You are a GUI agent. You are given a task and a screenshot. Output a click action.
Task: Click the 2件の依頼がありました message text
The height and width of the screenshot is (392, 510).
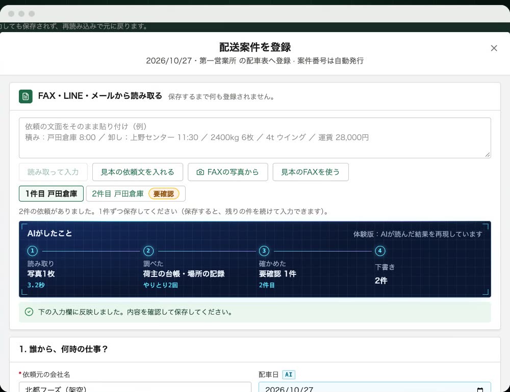click(174, 211)
